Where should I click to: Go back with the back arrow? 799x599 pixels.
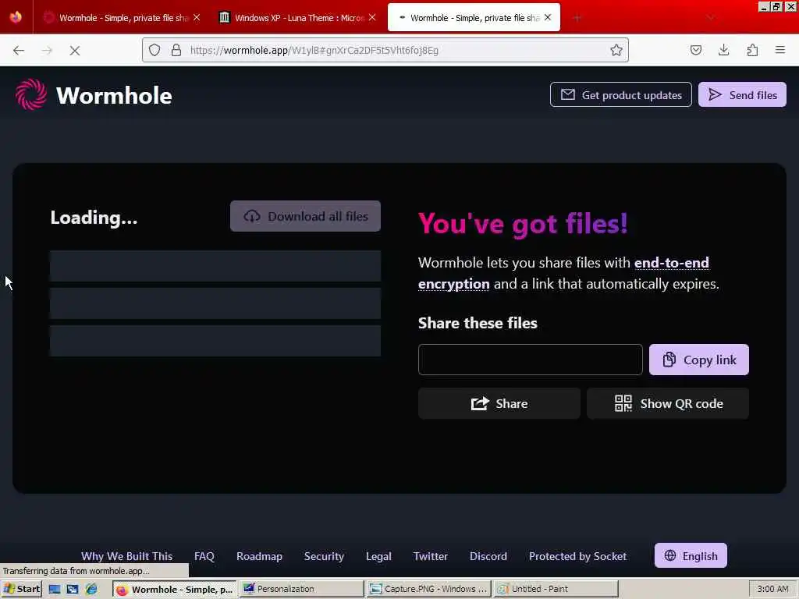(x=19, y=50)
